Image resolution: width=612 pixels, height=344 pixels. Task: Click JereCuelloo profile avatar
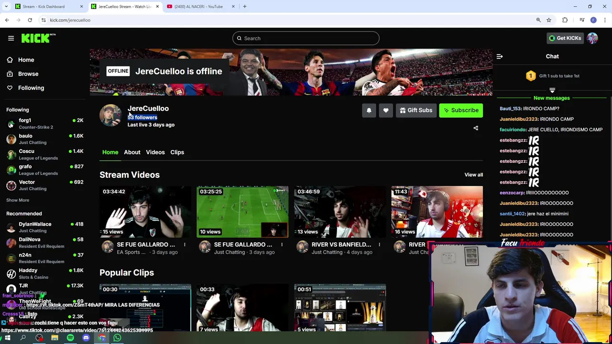click(110, 116)
